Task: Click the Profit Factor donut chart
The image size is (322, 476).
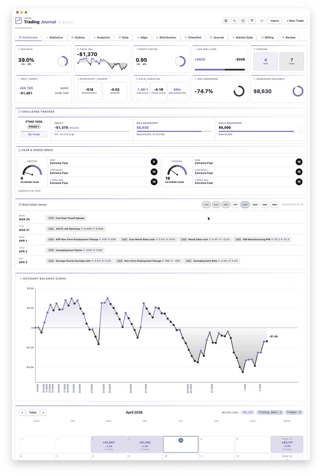Action: (180, 61)
